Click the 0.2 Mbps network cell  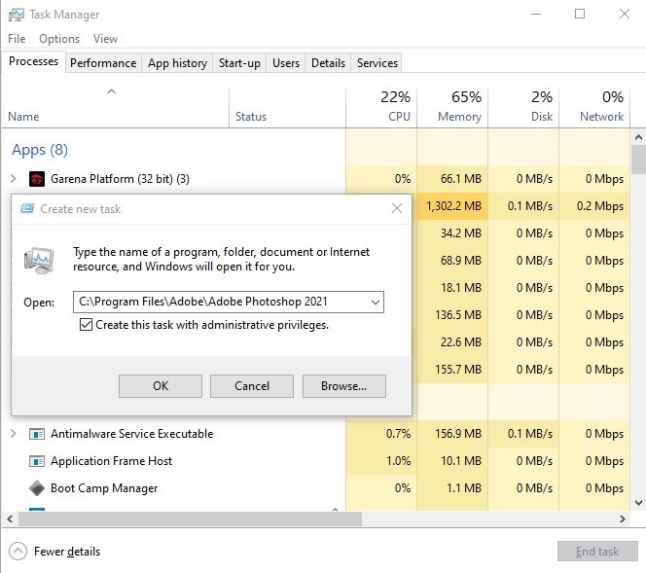(594, 206)
